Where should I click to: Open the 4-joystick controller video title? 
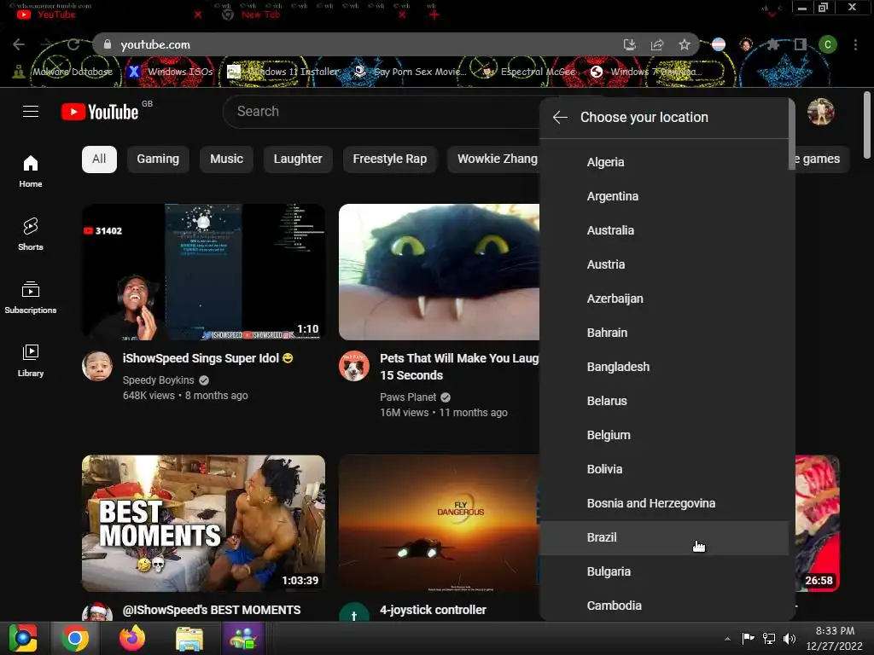coord(433,610)
